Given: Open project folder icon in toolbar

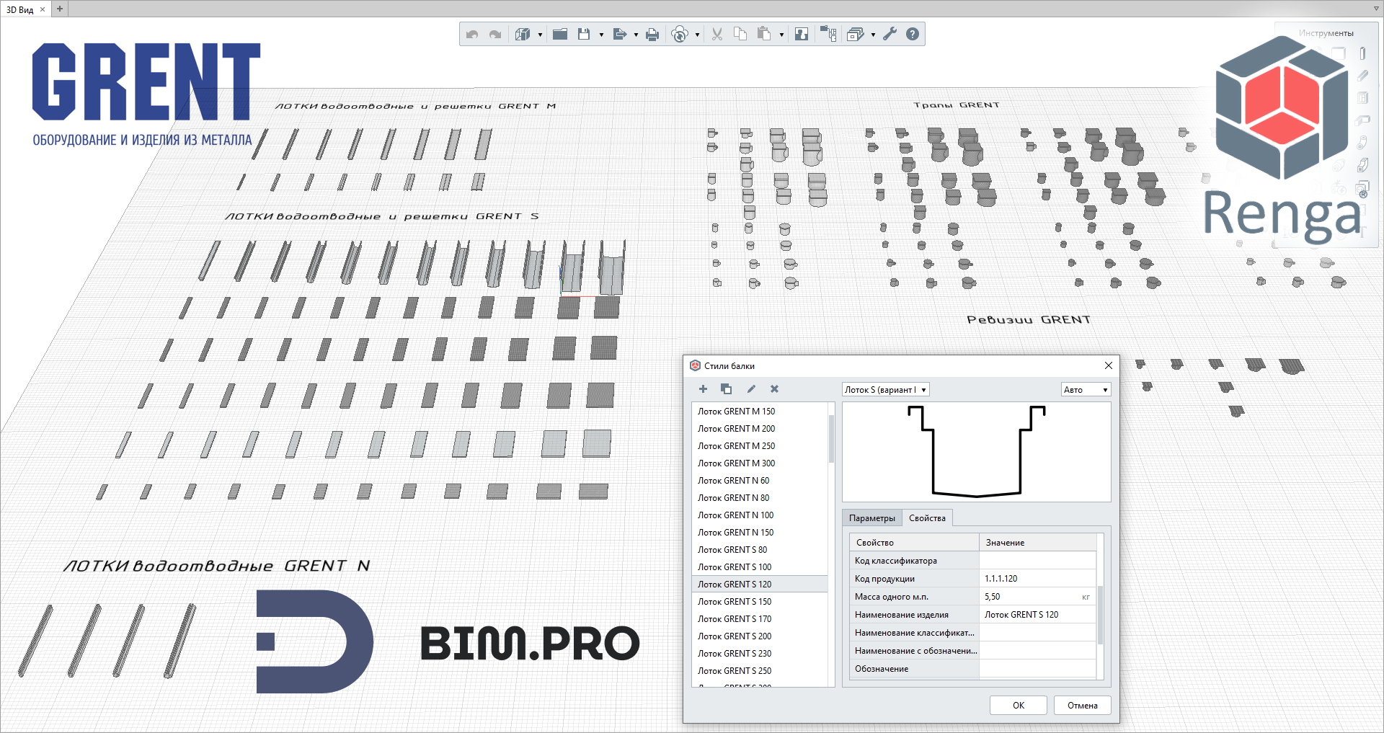Looking at the screenshot, I should point(560,34).
